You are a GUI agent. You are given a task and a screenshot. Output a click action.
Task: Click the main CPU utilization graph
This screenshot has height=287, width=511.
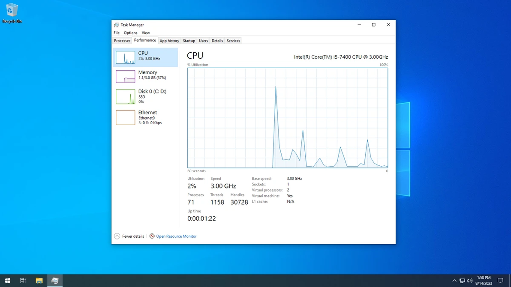(x=287, y=118)
